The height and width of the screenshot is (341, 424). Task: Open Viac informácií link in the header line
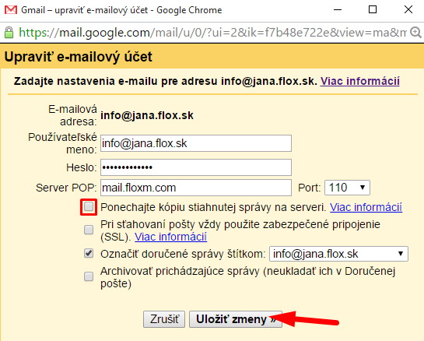(x=360, y=81)
